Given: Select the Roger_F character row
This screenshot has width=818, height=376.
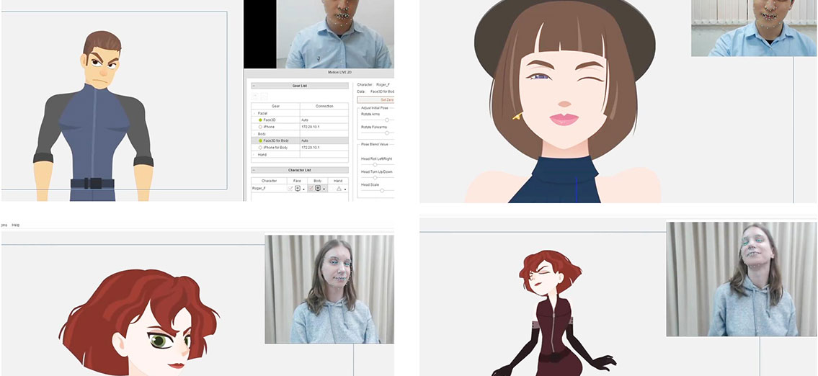Looking at the screenshot, I should (300, 188).
